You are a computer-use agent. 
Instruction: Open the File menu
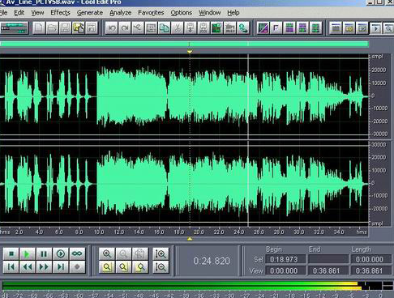pos(3,13)
